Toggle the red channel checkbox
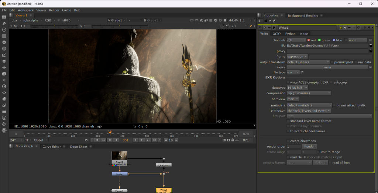The width and height of the screenshot is (378, 193). (x=309, y=40)
